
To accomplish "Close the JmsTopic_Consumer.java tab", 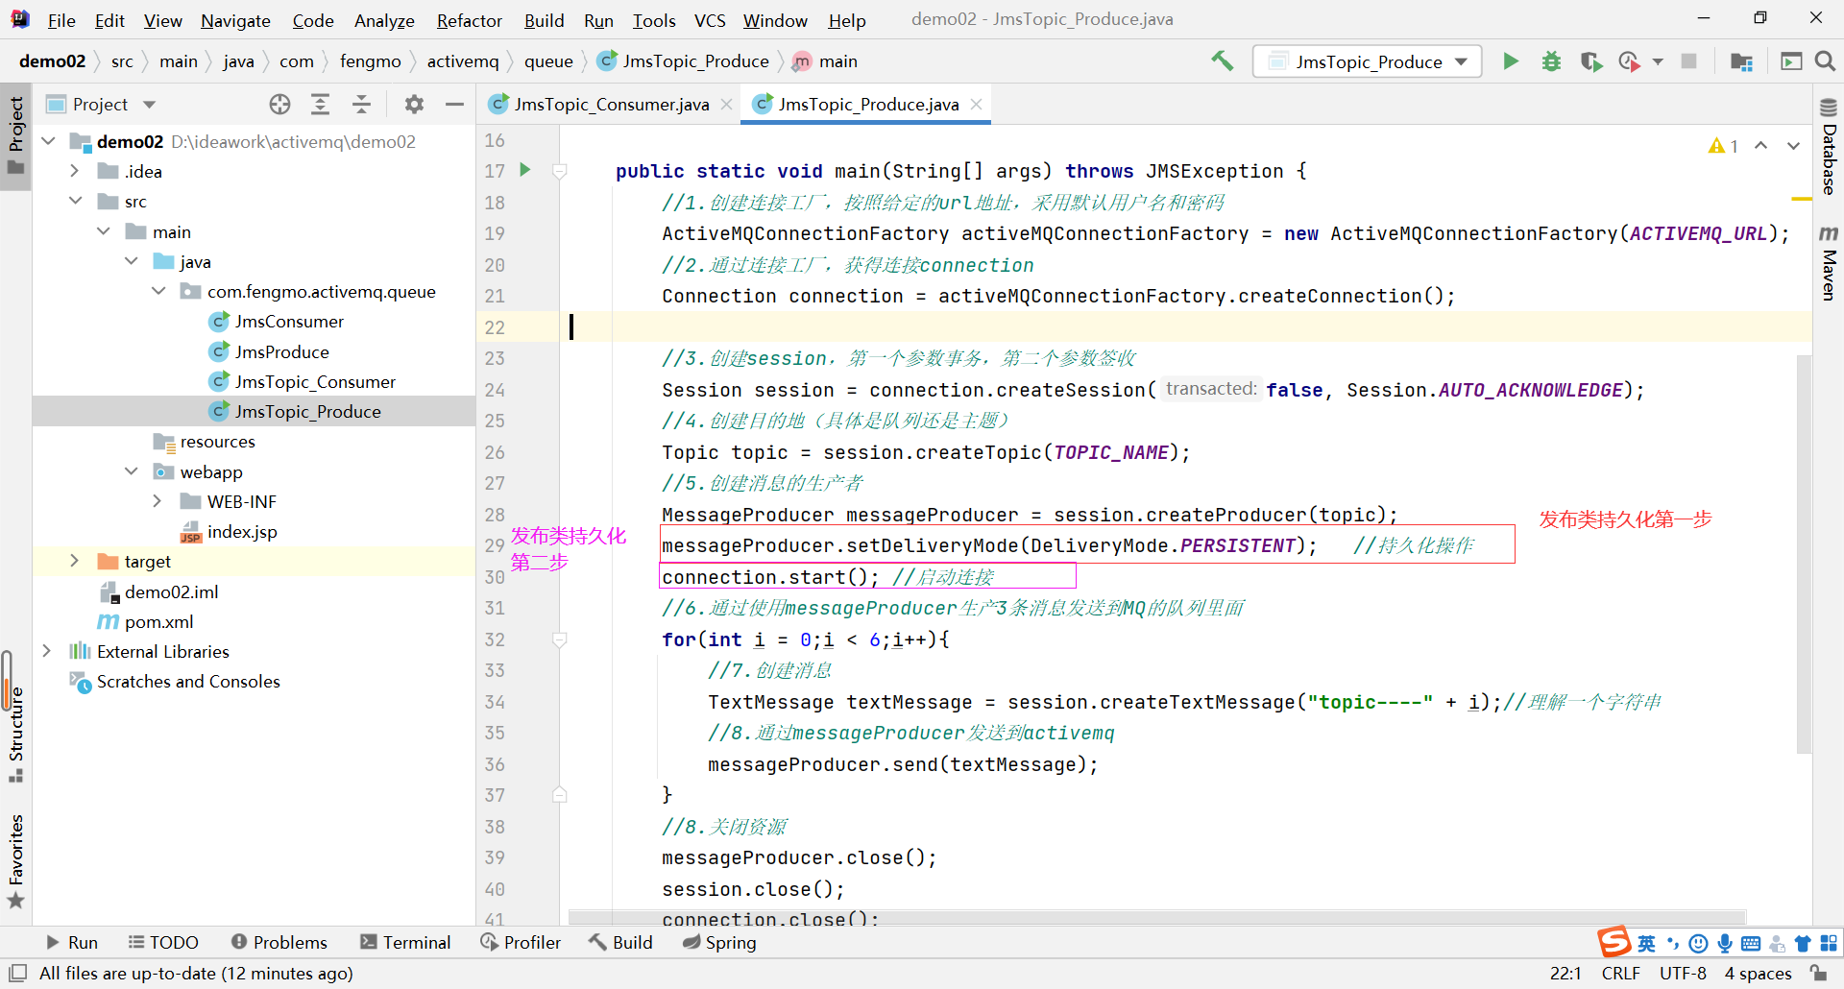I will [726, 105].
